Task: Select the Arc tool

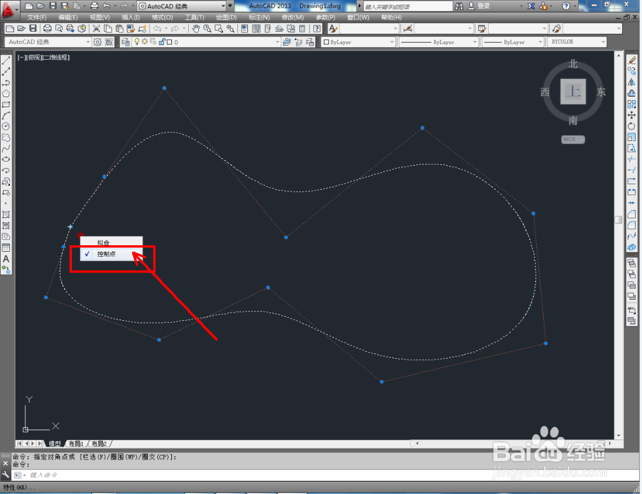Action: coord(6,116)
